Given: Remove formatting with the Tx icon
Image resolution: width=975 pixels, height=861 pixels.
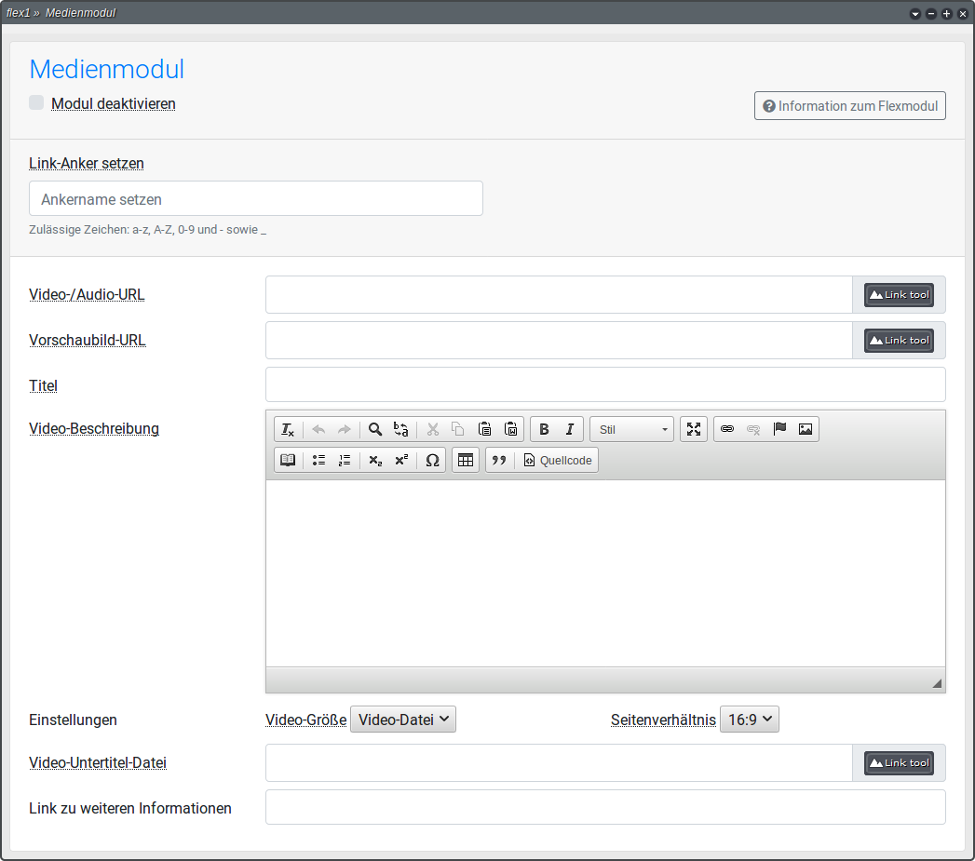Looking at the screenshot, I should 286,429.
